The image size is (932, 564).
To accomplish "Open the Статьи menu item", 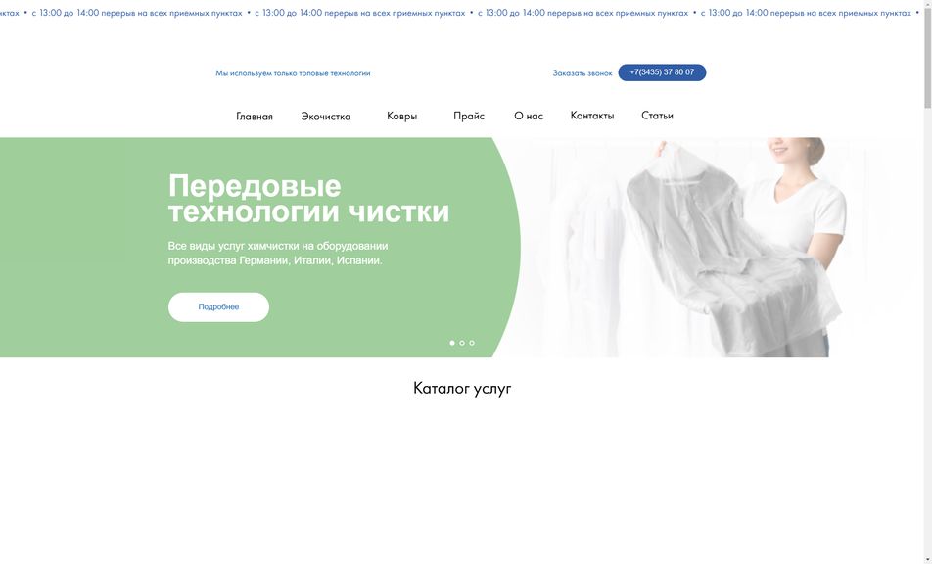I will point(657,116).
